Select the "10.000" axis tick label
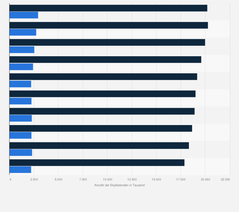Screen dimensions: 239x212 pos(107,179)
